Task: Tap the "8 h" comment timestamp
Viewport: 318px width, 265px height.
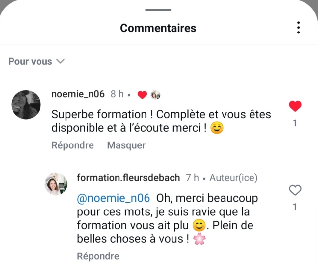Action: click(x=117, y=94)
